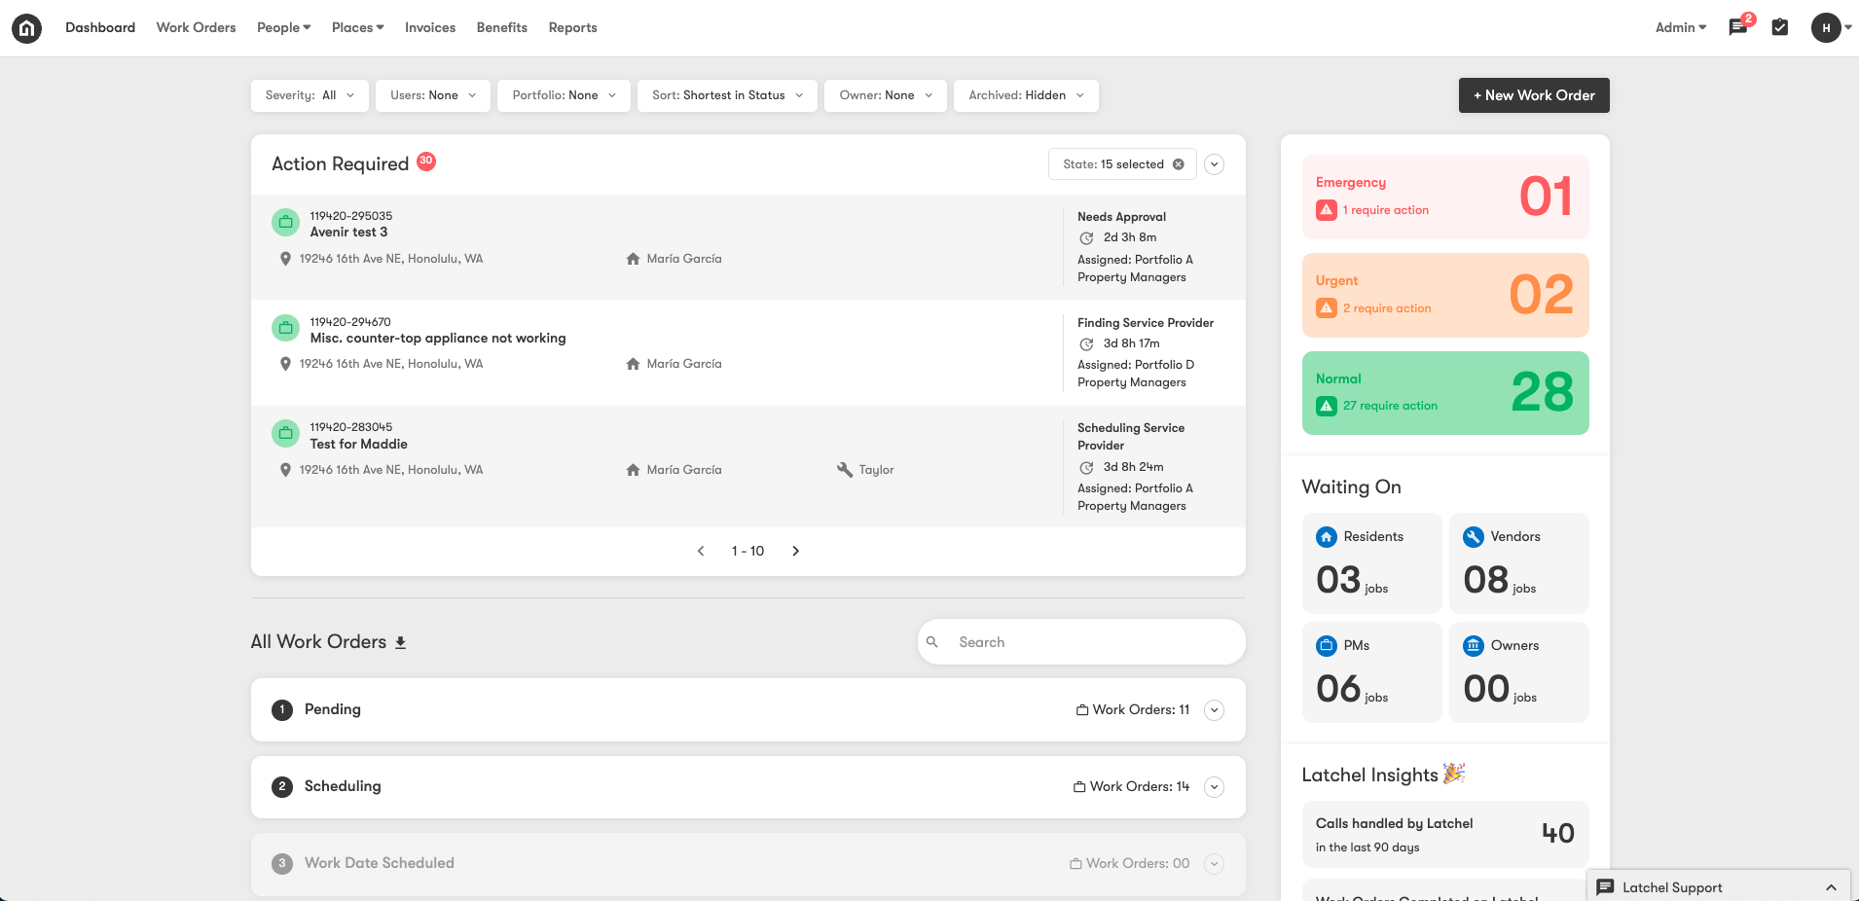
Task: Click the New Work Order button
Action: click(x=1534, y=95)
